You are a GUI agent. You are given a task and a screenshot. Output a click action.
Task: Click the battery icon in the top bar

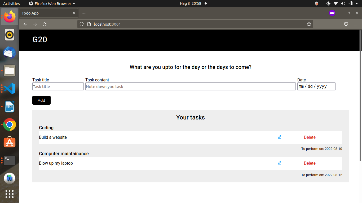(351, 4)
